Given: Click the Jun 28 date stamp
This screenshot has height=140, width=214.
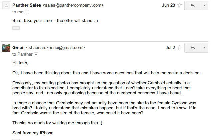Looking at the screenshot, I should click(x=168, y=5).
